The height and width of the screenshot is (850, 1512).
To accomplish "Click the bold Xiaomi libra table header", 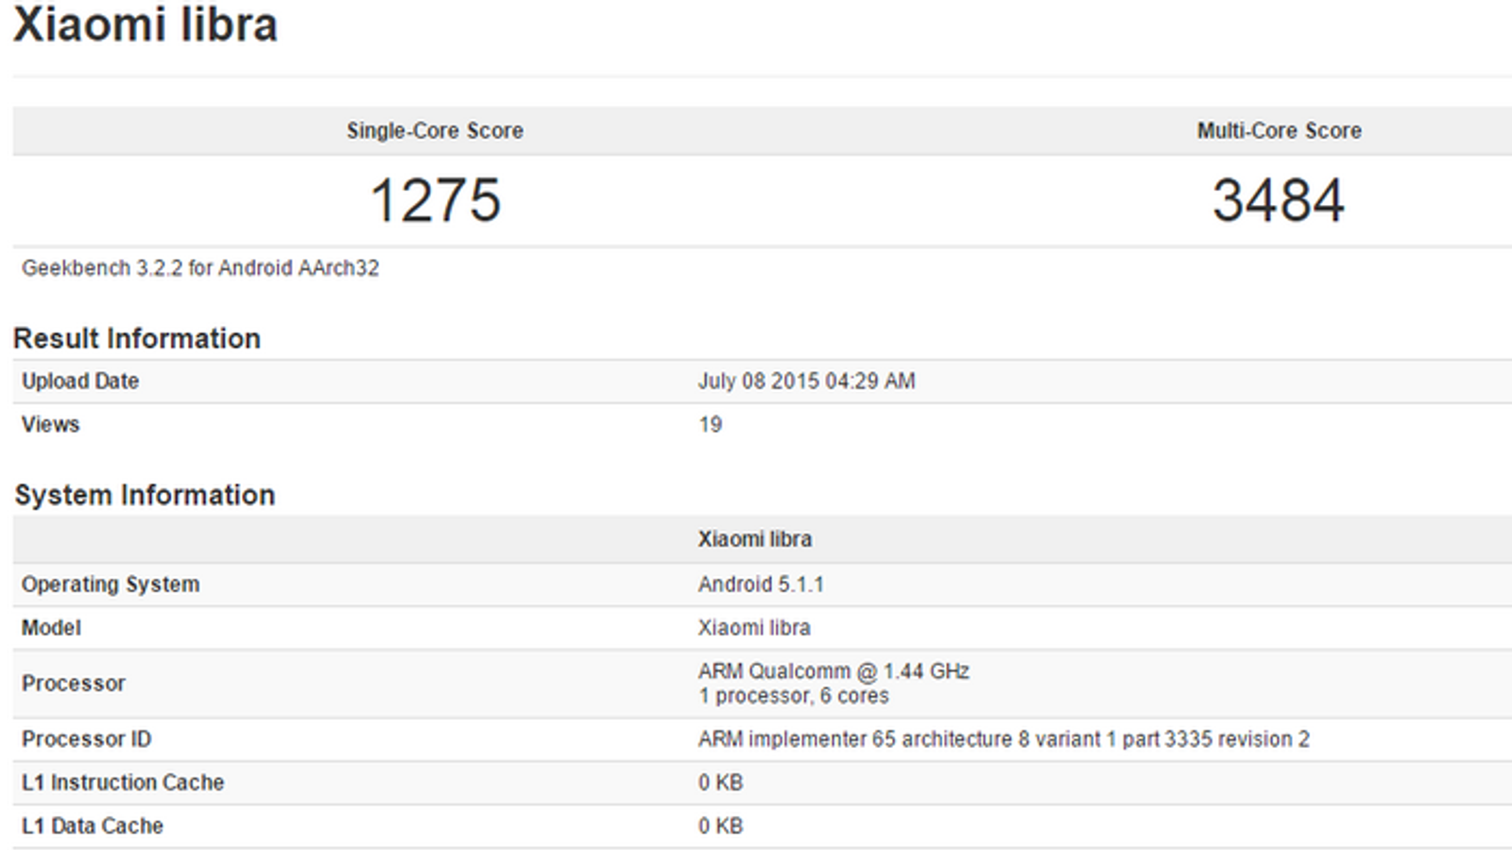I will 755,539.
